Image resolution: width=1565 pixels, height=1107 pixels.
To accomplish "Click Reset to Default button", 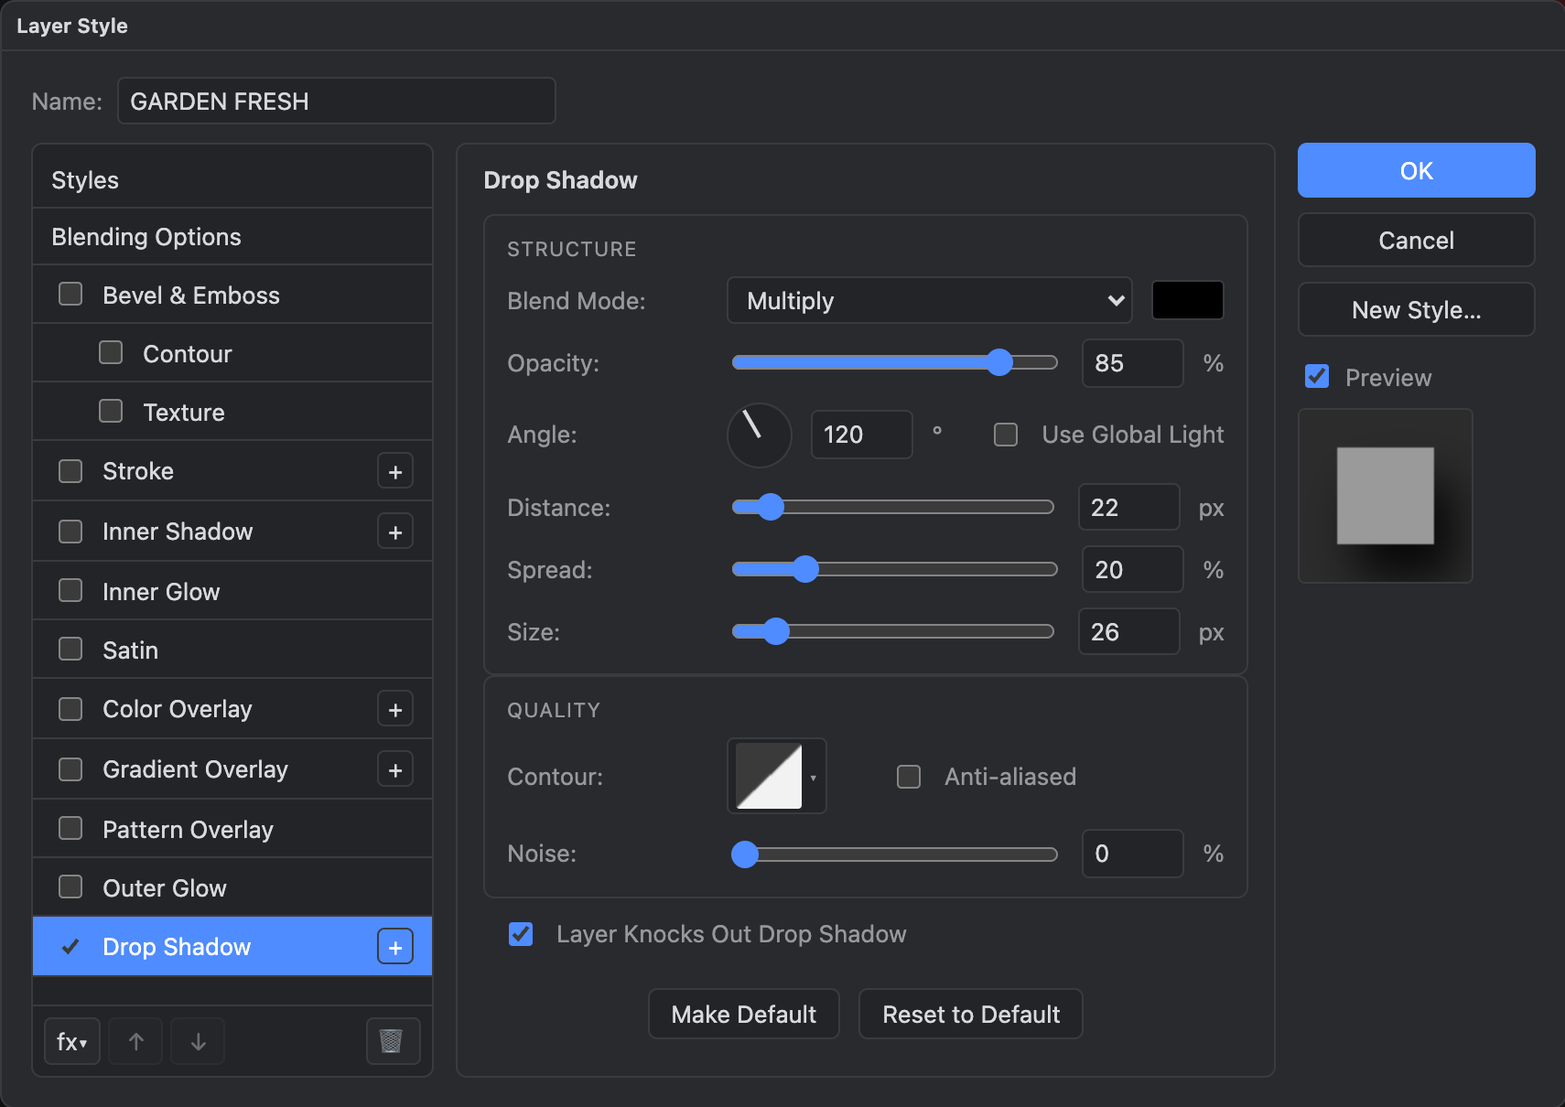I will click(x=970, y=1014).
